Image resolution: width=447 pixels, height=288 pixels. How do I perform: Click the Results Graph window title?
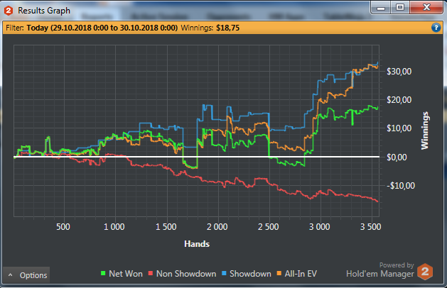(44, 11)
